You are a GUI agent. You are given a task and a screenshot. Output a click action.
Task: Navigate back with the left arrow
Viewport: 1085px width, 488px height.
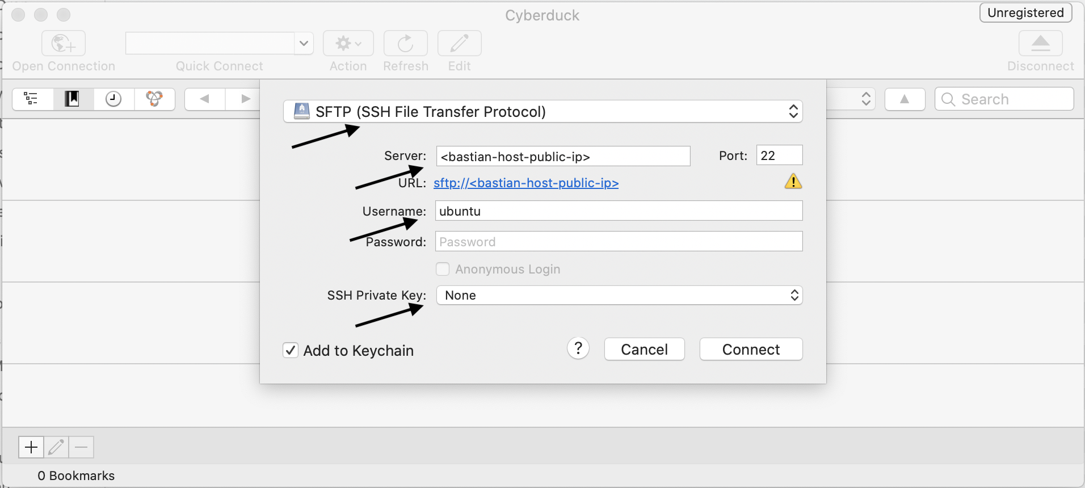tap(205, 99)
